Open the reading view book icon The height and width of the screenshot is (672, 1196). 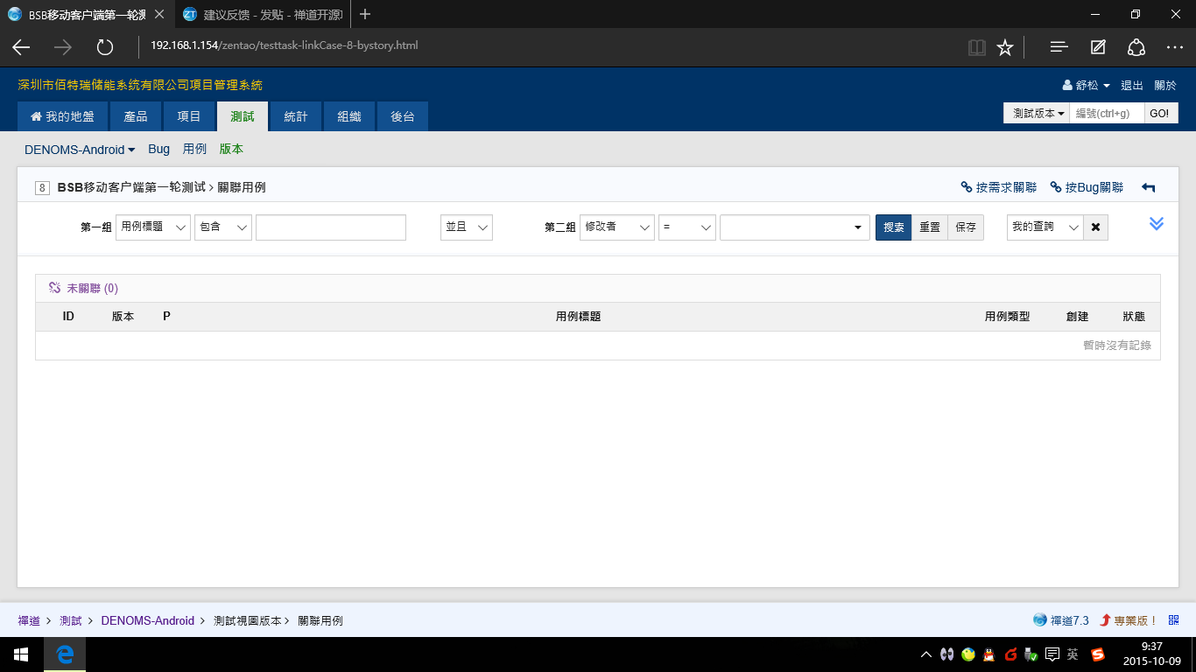977,47
